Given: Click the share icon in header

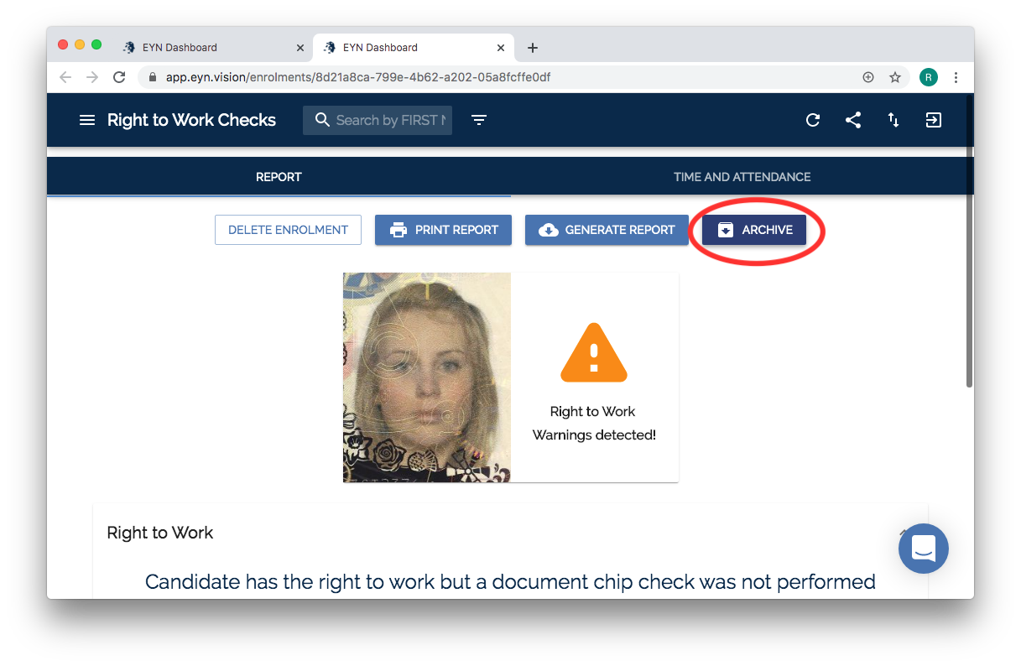Looking at the screenshot, I should click(853, 120).
